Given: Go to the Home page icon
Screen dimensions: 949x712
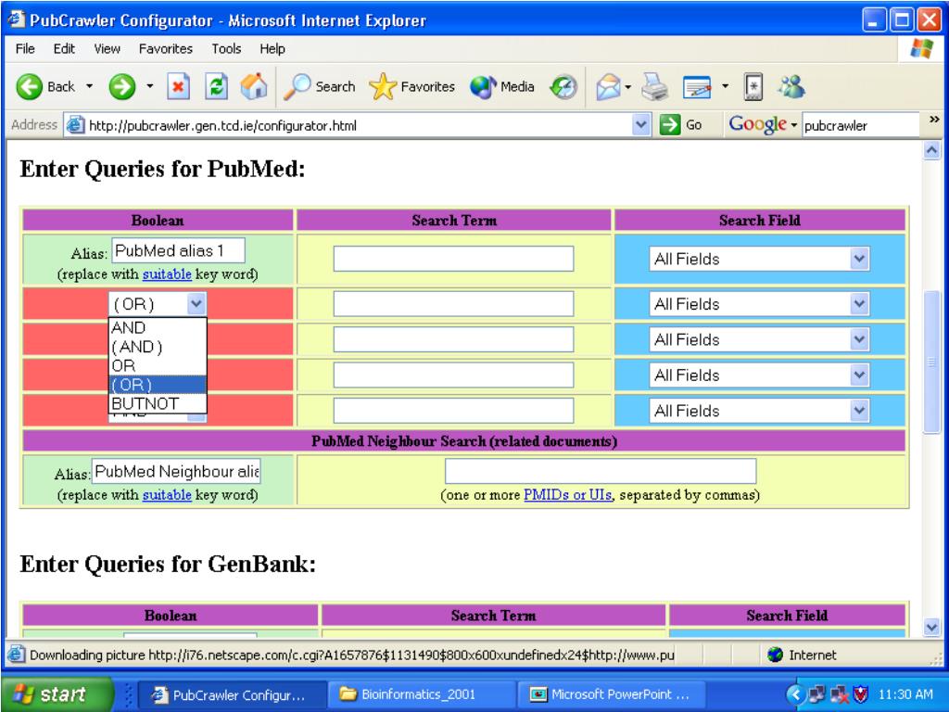Looking at the screenshot, I should tap(254, 87).
